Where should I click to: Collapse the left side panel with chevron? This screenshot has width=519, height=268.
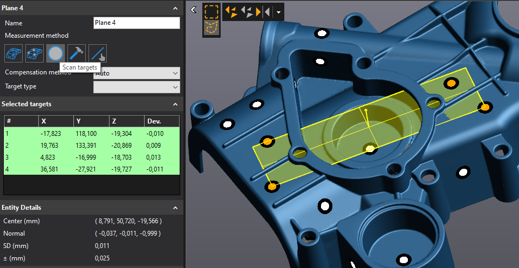click(x=193, y=10)
